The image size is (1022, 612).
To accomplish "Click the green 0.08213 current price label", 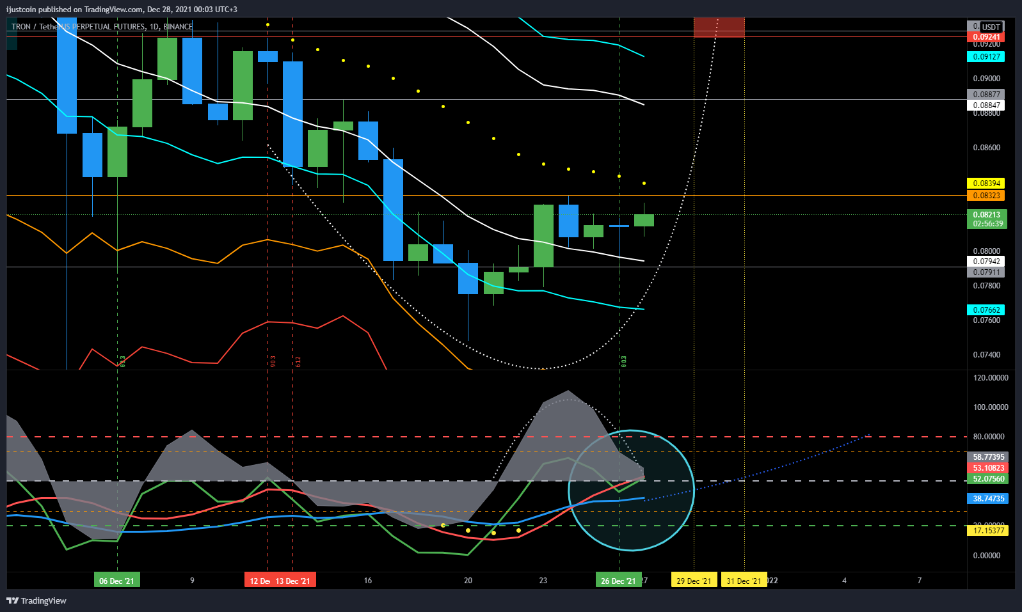I will (987, 215).
